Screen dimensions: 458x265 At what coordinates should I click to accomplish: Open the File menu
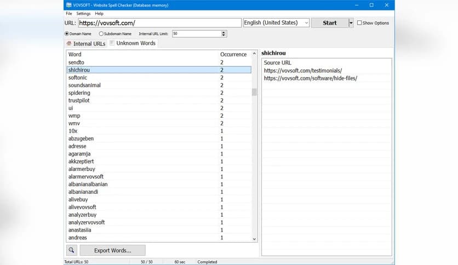[x=69, y=14]
